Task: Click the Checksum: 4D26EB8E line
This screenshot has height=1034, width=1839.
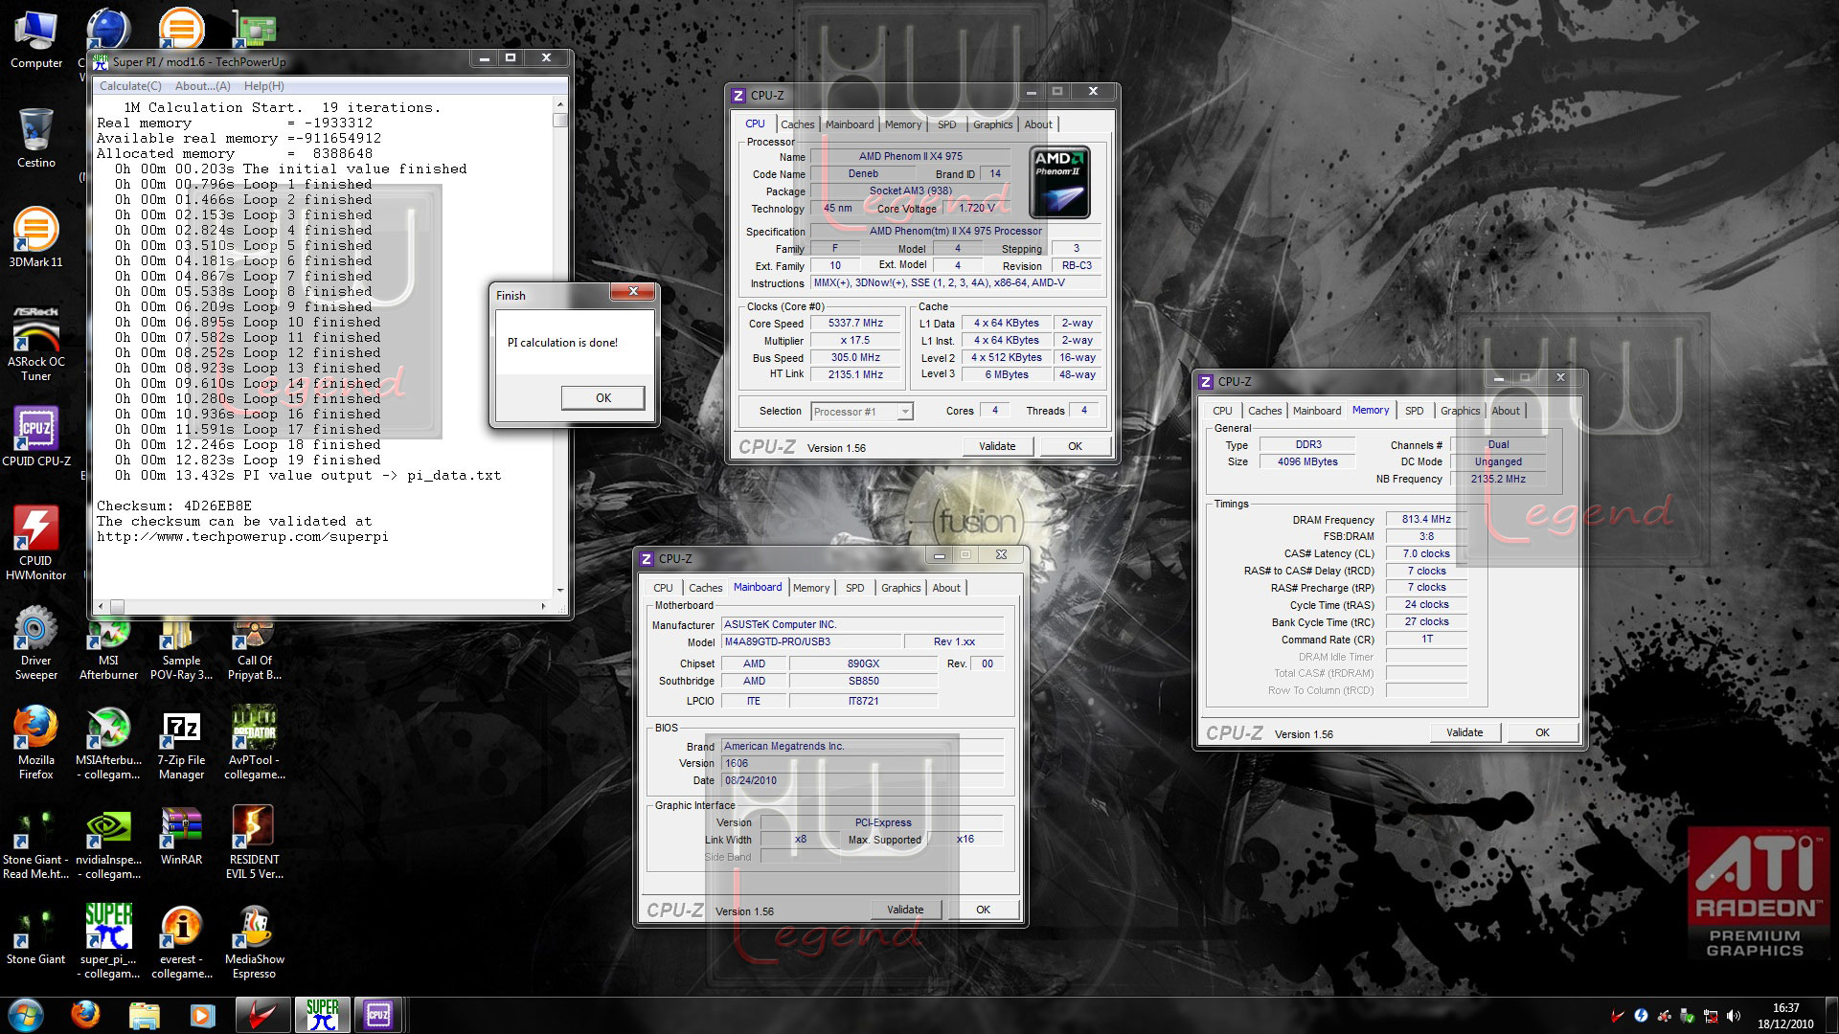Action: [x=174, y=506]
